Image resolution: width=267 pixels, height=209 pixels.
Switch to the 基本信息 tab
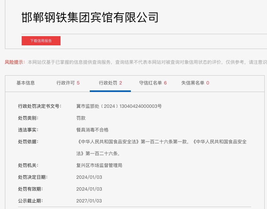26,83
